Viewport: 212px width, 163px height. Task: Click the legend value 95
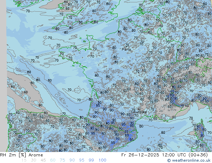coord(82,160)
